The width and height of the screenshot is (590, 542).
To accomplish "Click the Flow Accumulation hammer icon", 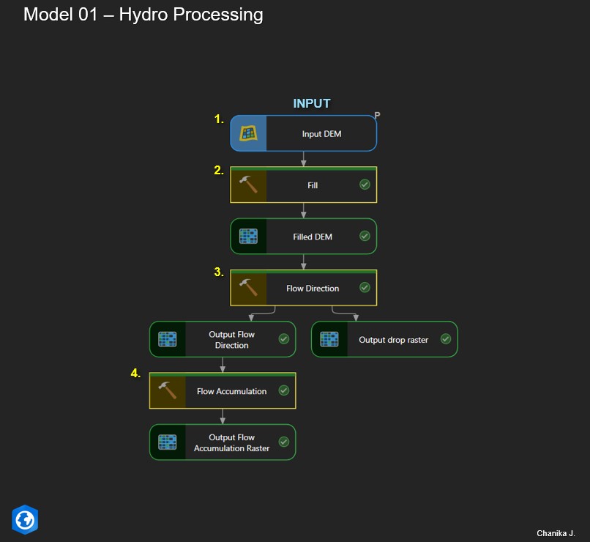I will [x=168, y=390].
